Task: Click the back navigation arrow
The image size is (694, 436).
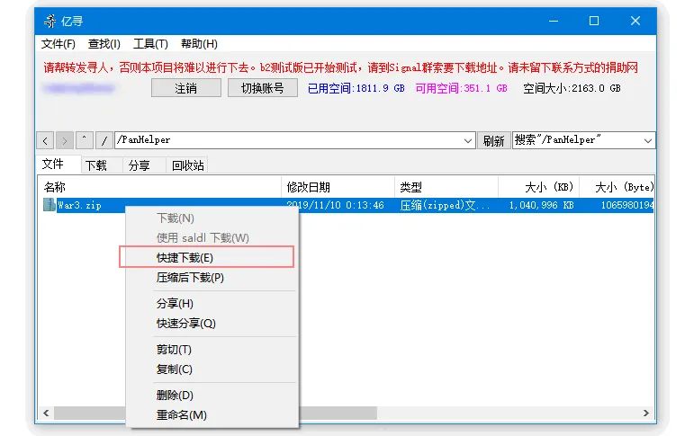Action: click(x=45, y=140)
